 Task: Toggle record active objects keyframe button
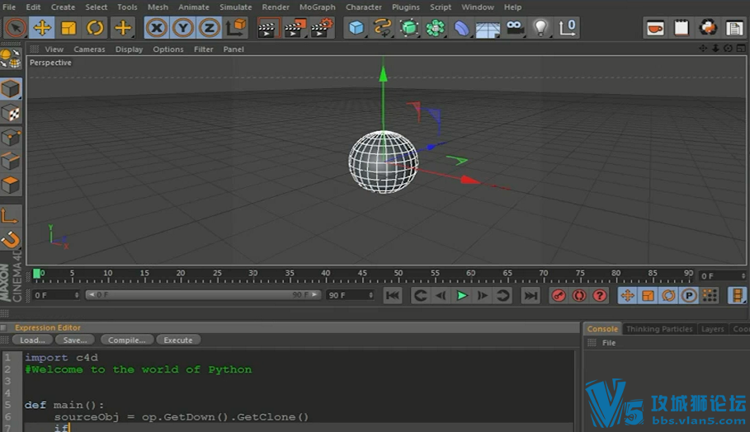pyautogui.click(x=559, y=296)
